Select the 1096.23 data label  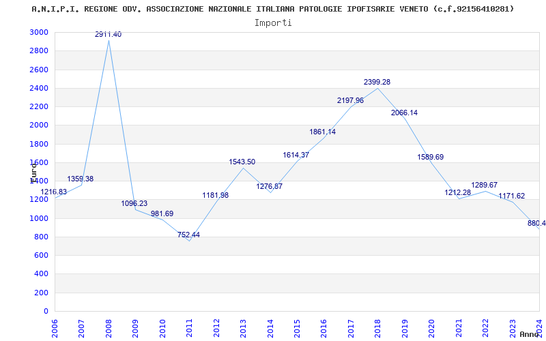coord(134,203)
